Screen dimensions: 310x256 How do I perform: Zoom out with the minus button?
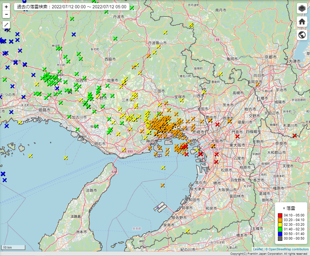click(7, 14)
